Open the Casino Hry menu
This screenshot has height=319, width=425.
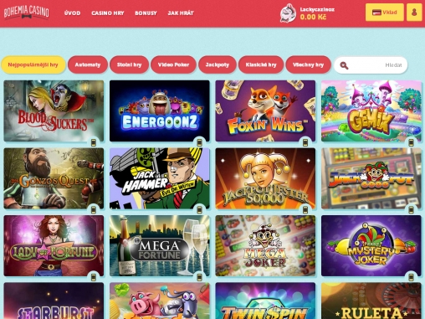108,13
